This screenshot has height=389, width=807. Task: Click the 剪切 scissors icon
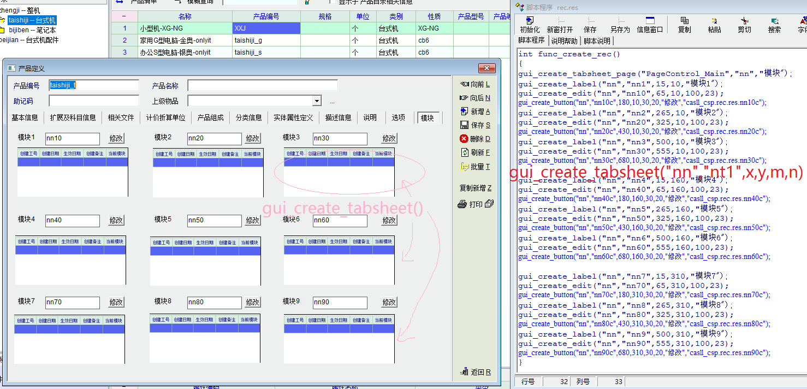(x=744, y=21)
